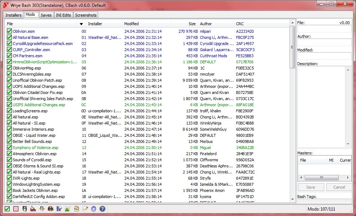Click inside the Description text box
Screen dimensions: 356x216
click(x=321, y=107)
